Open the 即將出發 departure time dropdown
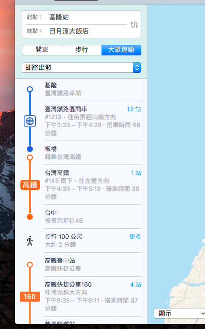 (81, 68)
